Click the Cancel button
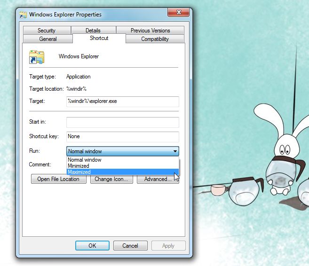The height and width of the screenshot is (266, 309). tap(130, 245)
